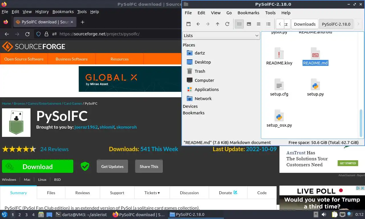Select the setup.cfg file icon
This screenshot has height=219, width=365.
tap(279, 85)
